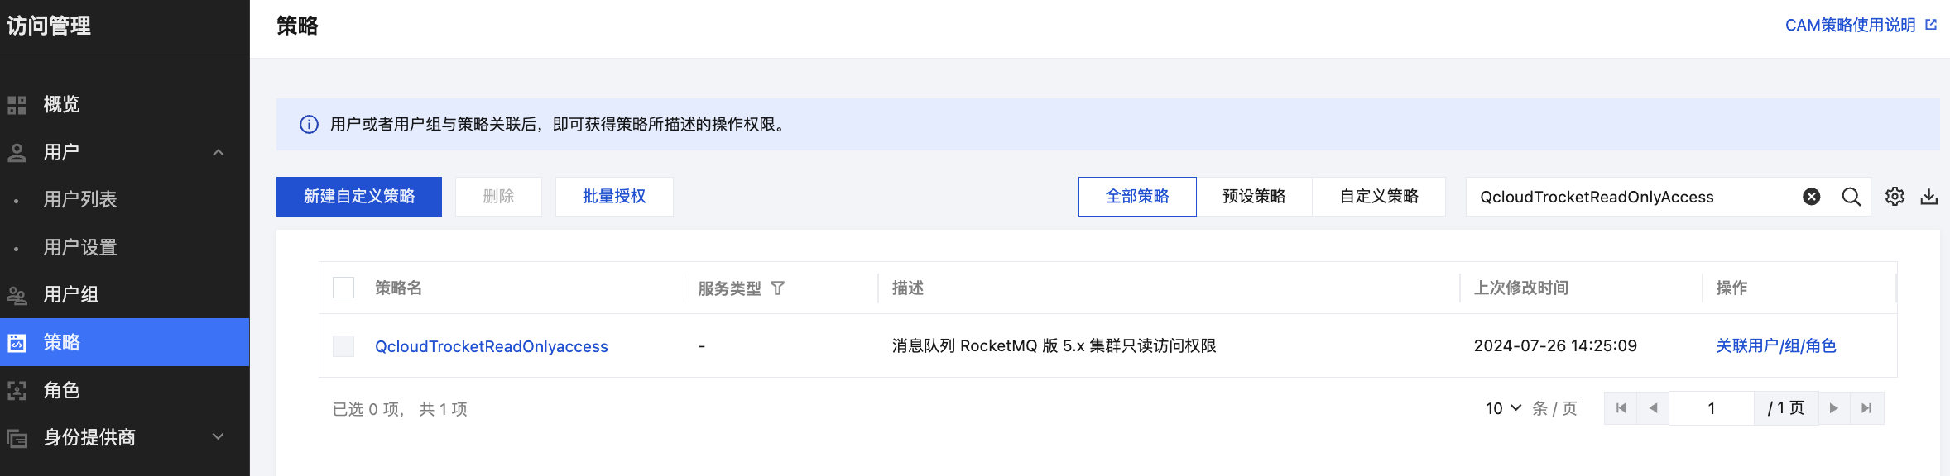Go to first page of results
The height and width of the screenshot is (476, 1950).
(1621, 408)
